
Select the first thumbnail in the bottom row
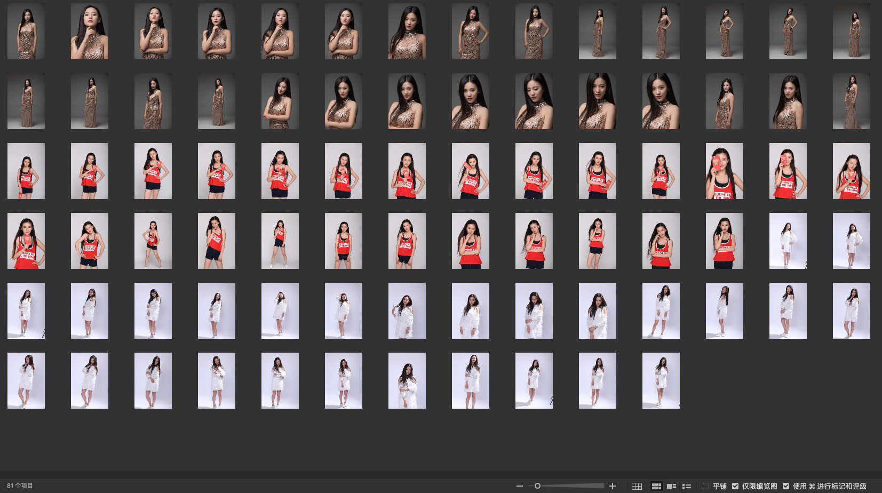[26, 380]
